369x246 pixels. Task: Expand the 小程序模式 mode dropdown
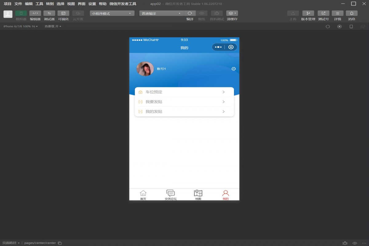click(x=112, y=14)
